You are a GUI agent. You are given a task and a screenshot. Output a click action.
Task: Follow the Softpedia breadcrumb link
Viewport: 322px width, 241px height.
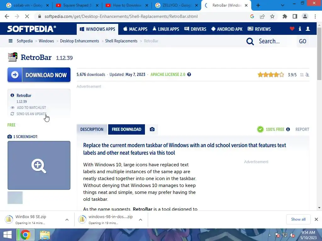coord(25,41)
